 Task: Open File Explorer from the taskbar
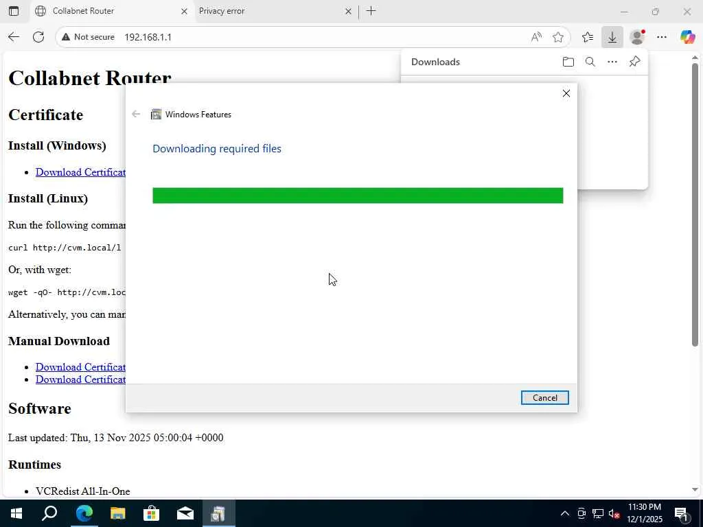coord(118,513)
